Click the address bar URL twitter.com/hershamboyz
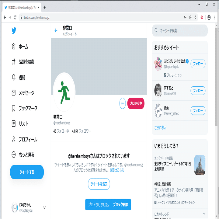The width and height of the screenshot is (219, 219). (x=36, y=18)
